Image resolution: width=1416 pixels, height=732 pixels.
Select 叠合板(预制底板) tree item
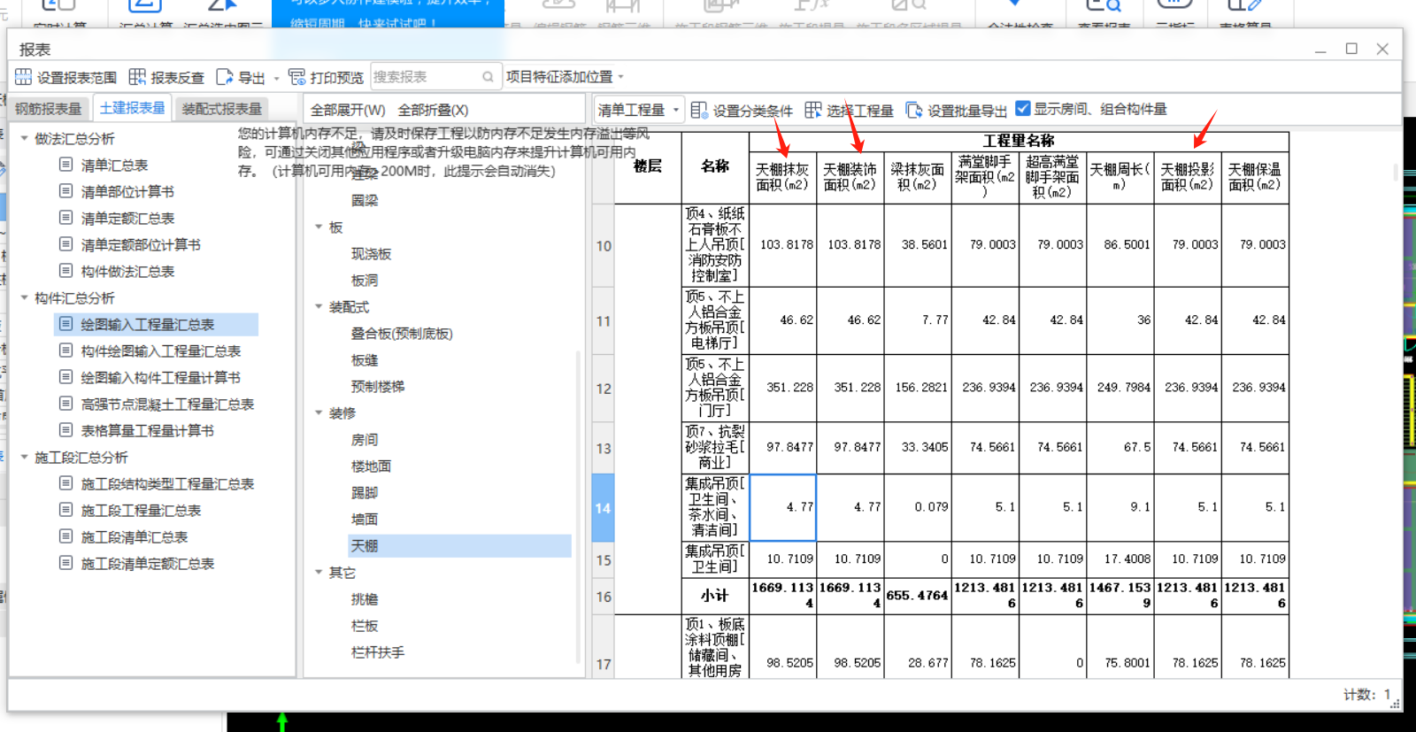(402, 334)
